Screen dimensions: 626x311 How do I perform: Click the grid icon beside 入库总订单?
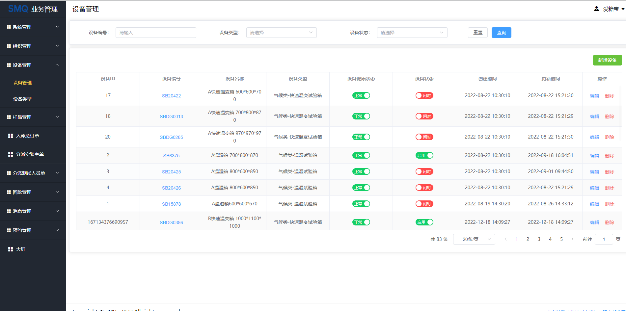click(11, 136)
